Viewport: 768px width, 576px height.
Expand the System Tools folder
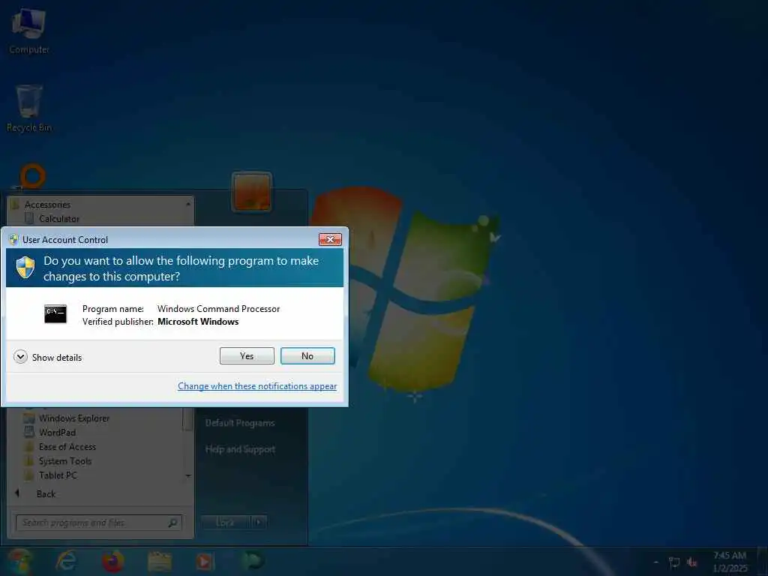tap(65, 461)
